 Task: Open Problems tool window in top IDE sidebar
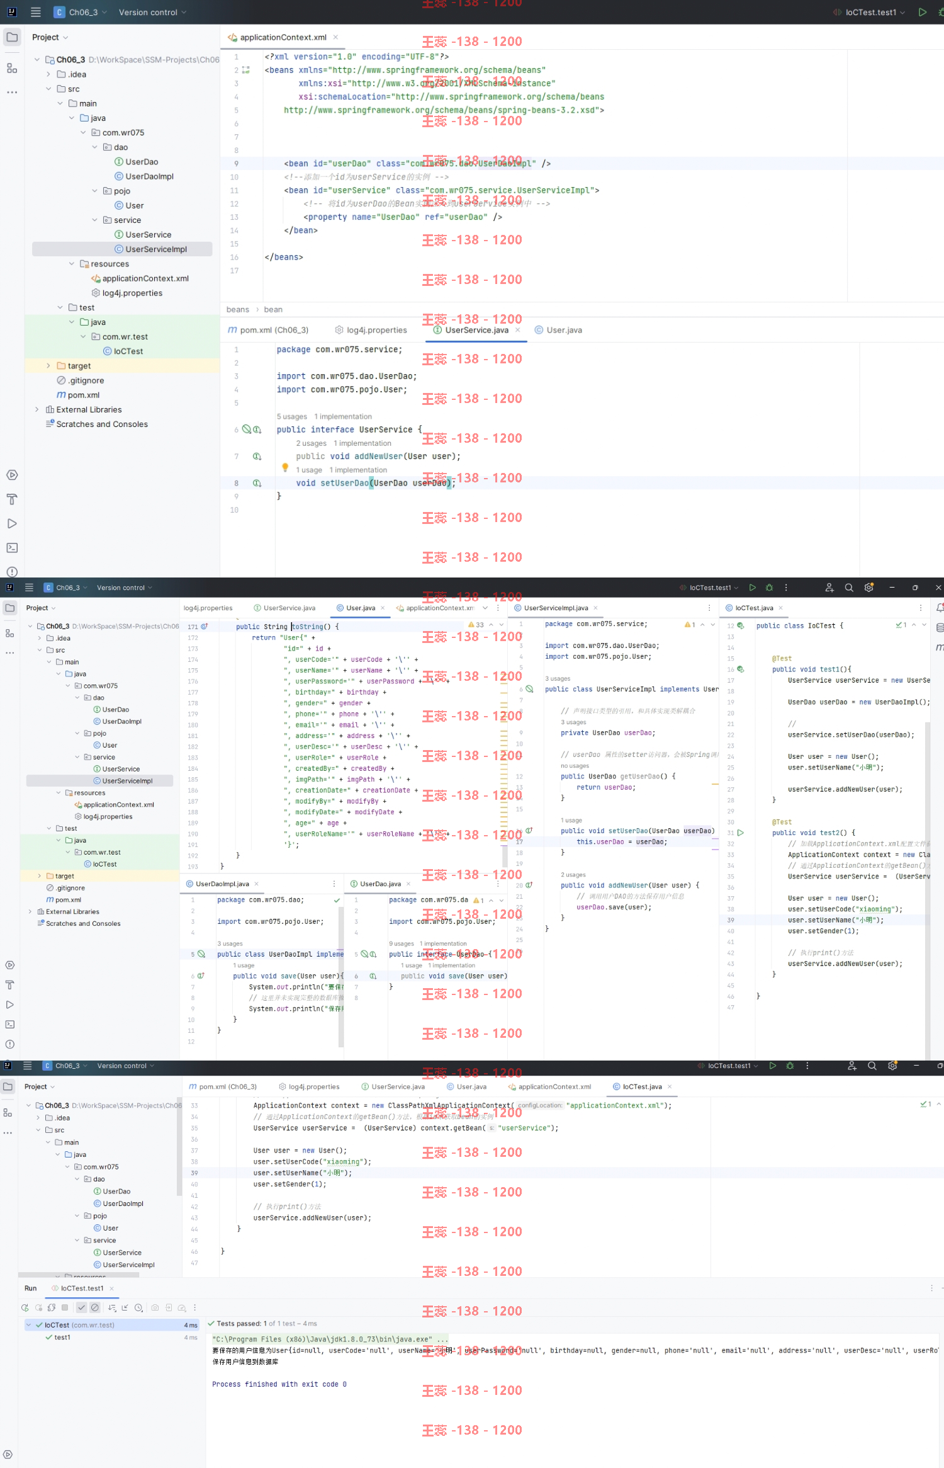[12, 572]
